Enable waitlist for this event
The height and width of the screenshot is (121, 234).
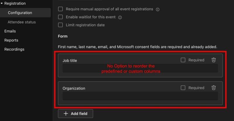61,17
